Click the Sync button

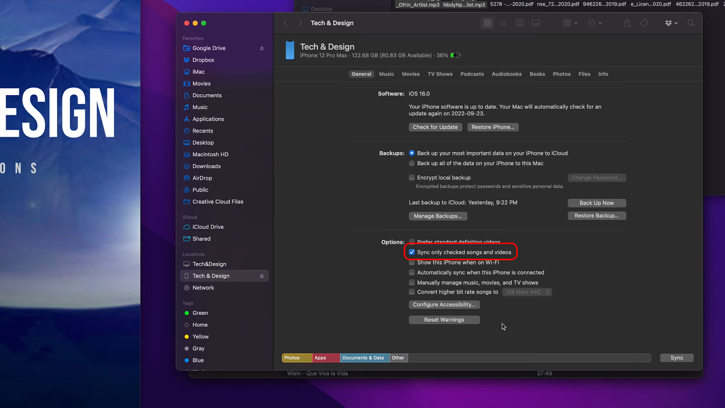pyautogui.click(x=677, y=358)
